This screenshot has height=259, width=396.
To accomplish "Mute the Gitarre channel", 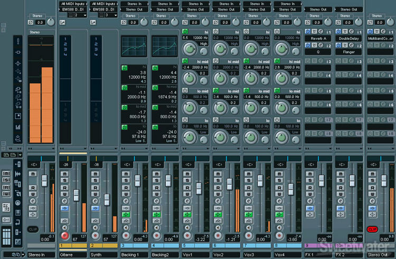I will point(64,174).
